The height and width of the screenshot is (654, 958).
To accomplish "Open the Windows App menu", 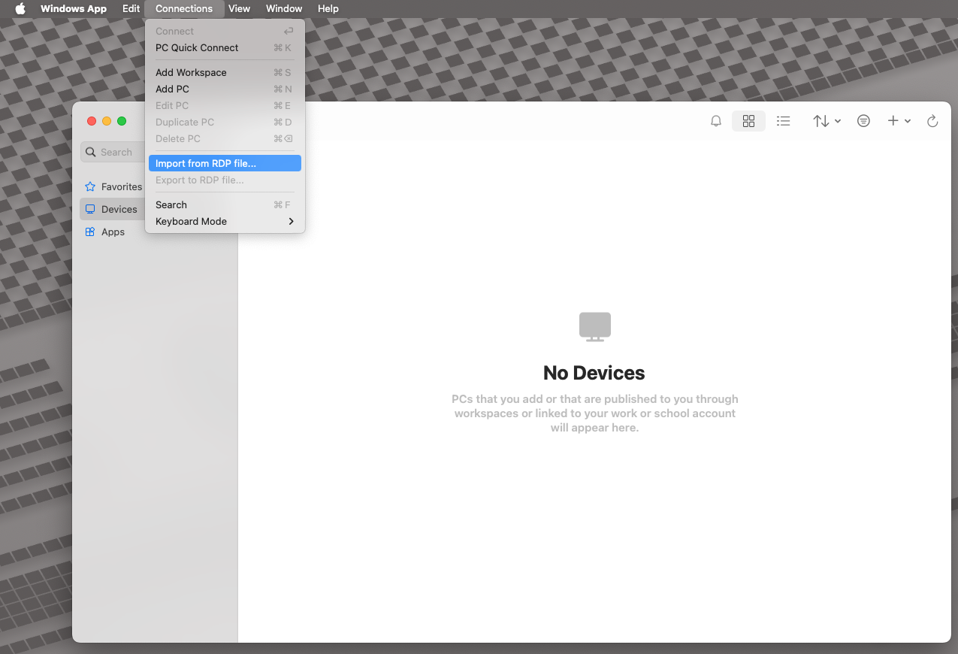I will [74, 8].
